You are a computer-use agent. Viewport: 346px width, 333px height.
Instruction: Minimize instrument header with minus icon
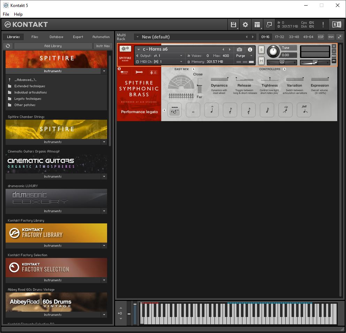tap(334, 51)
